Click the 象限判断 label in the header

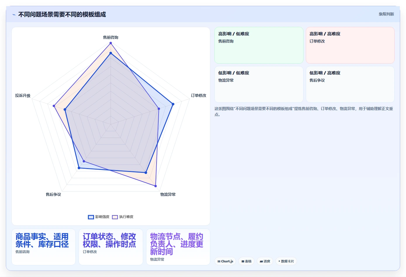[x=386, y=14]
